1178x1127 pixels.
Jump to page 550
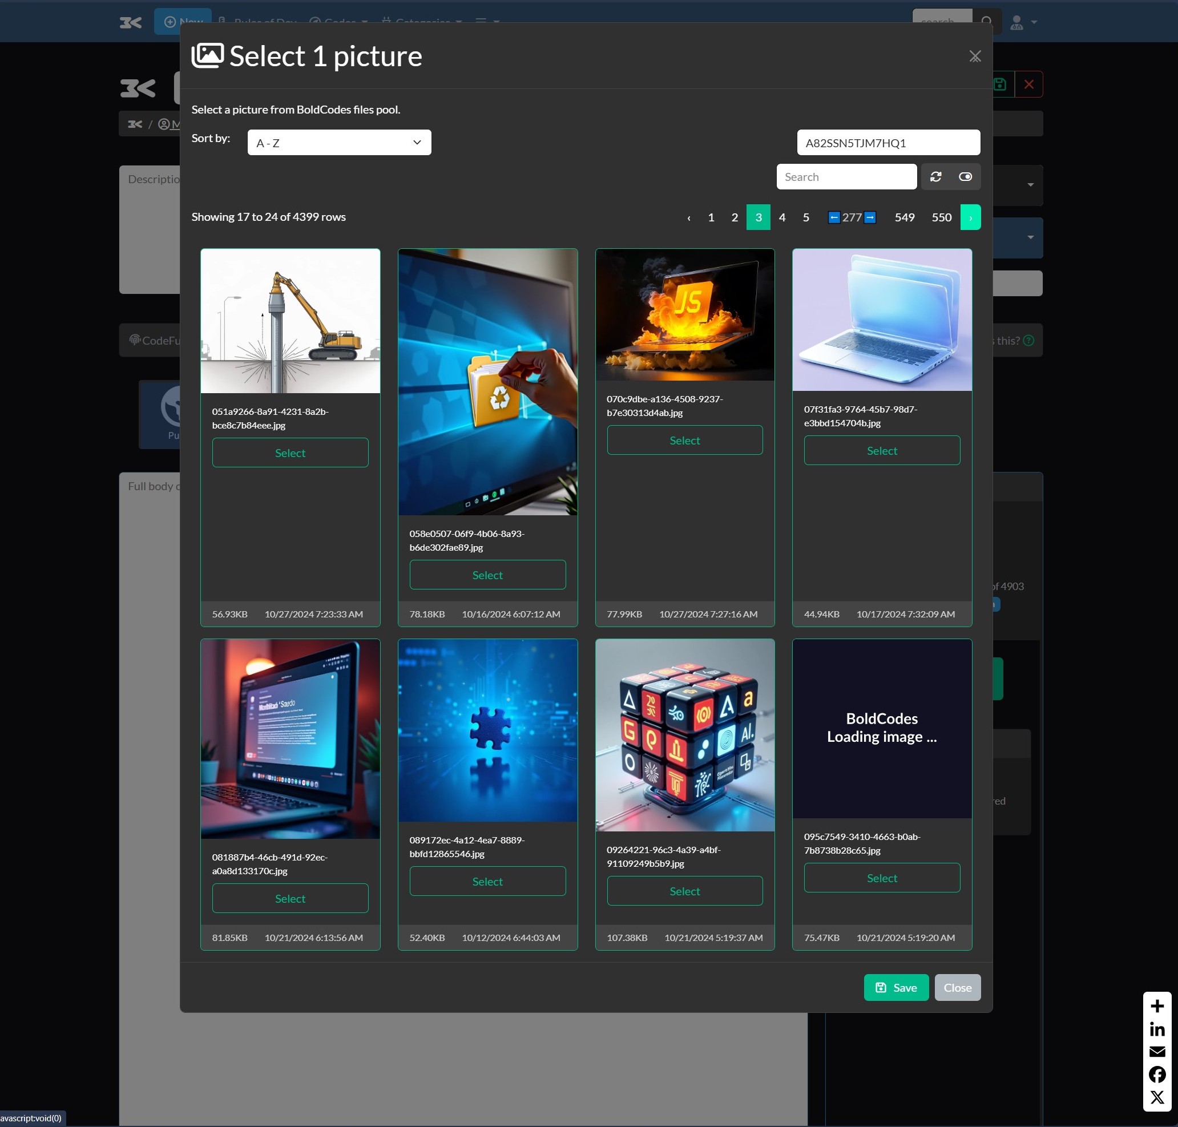941,217
